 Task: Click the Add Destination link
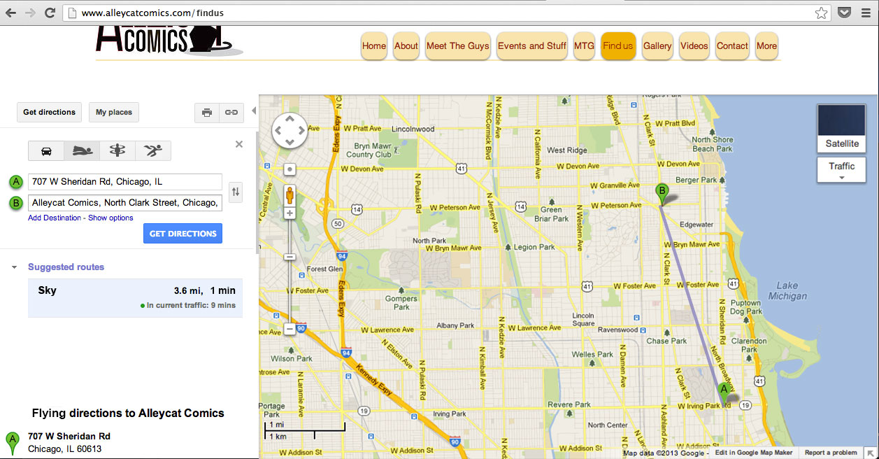55,218
